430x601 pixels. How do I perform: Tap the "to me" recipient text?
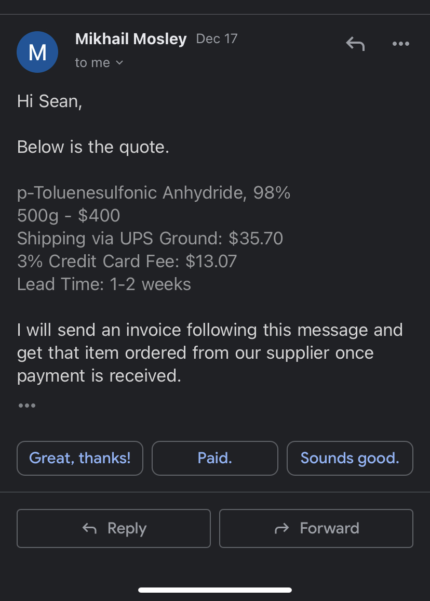[x=92, y=63]
